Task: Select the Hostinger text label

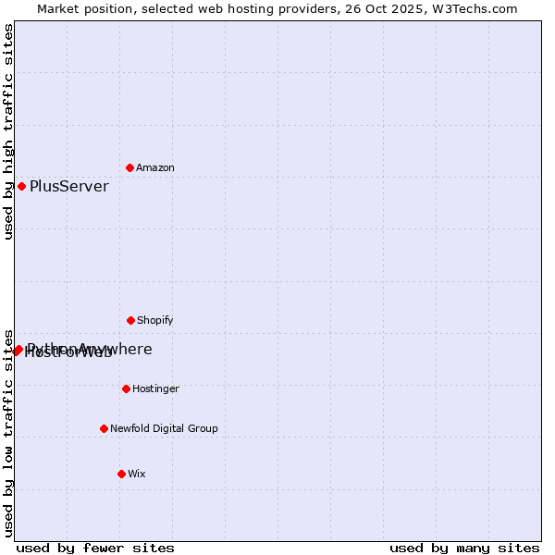Action: pos(155,389)
